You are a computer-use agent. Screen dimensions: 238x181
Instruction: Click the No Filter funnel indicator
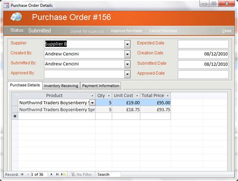81,174
